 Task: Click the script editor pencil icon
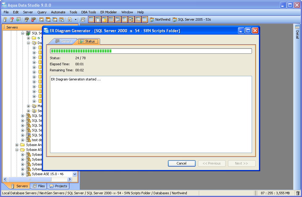click(x=70, y=19)
